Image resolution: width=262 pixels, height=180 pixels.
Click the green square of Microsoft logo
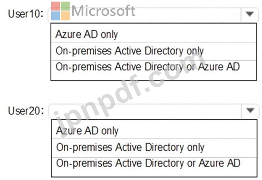tap(65, 6)
